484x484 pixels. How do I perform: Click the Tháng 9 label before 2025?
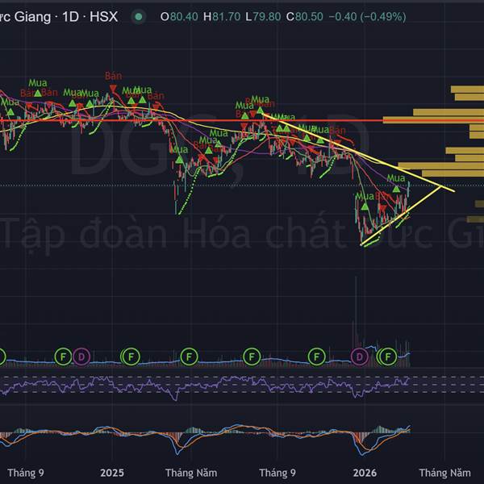[x=26, y=473]
